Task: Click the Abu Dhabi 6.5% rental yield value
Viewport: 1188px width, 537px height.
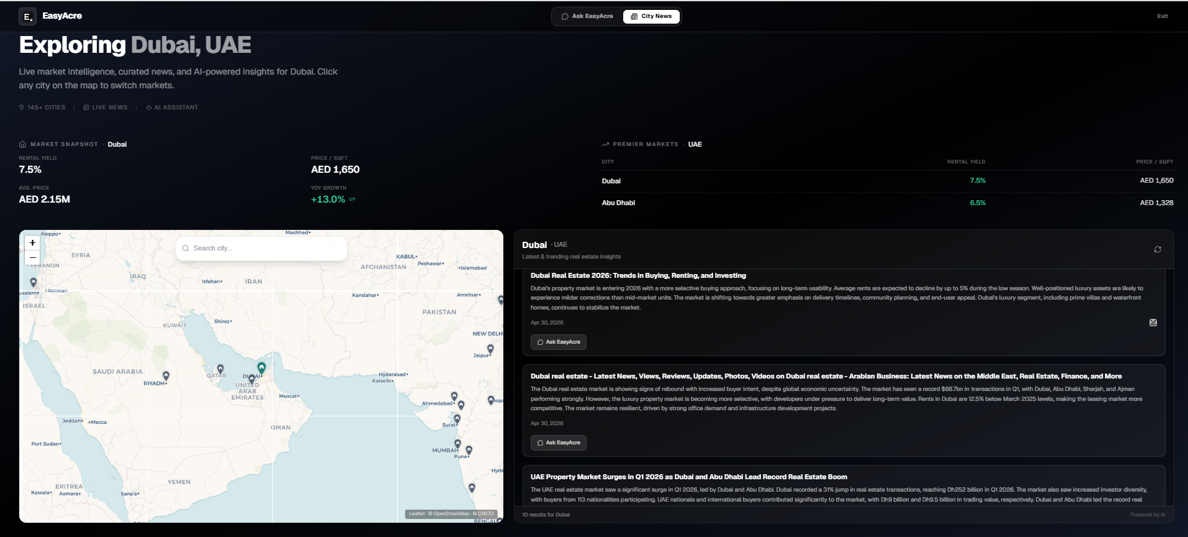Action: point(977,203)
